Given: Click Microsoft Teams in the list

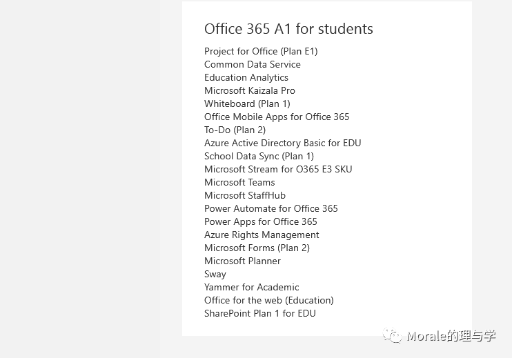Looking at the screenshot, I should pyautogui.click(x=239, y=182).
